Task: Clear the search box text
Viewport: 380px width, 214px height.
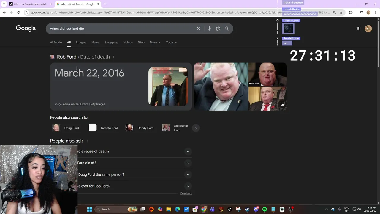Action: click(199, 29)
